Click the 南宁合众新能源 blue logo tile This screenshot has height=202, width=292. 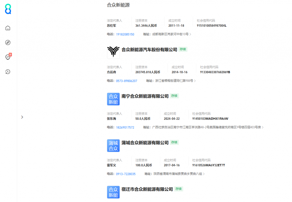113,99
